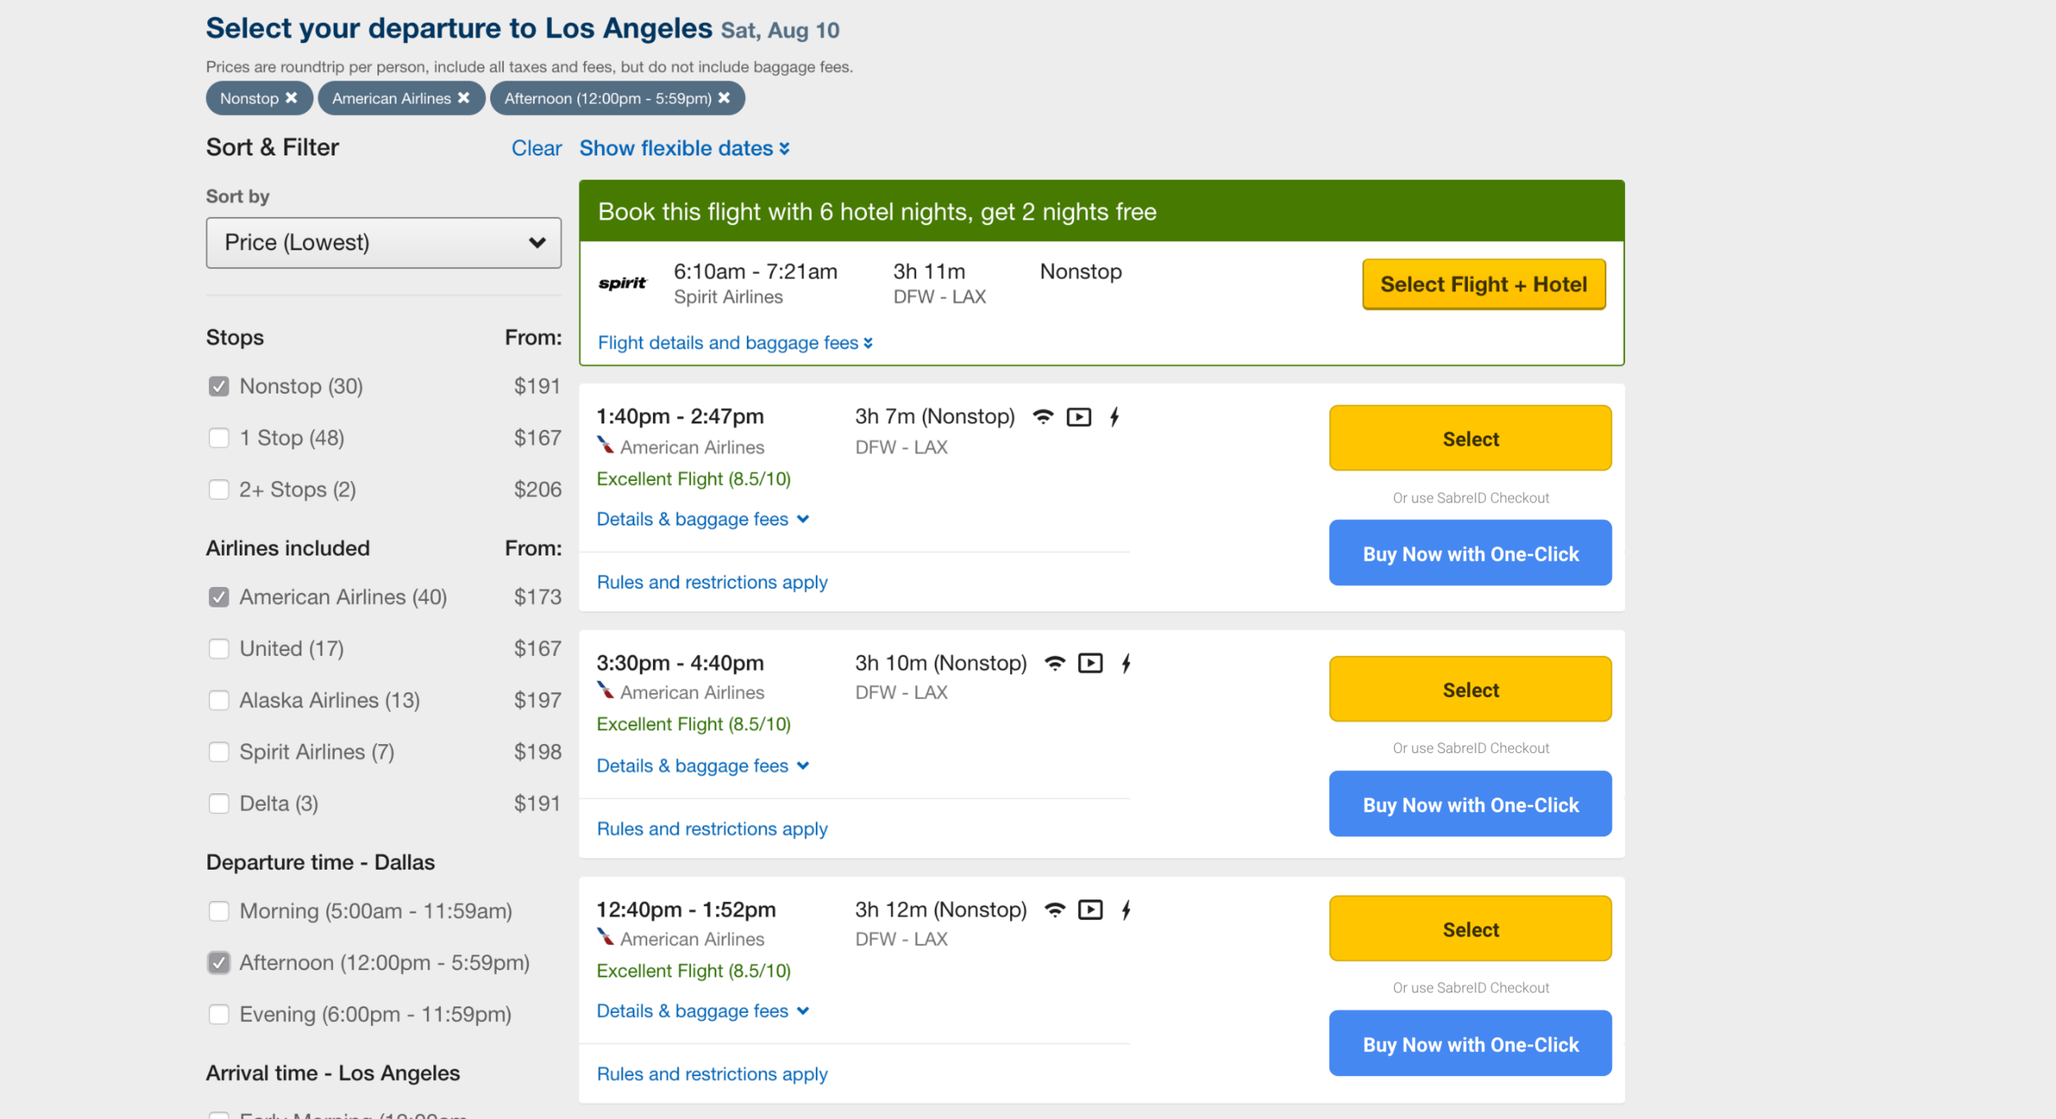Expand Spirit flight details and baggage fees
The image size is (2056, 1119).
click(735, 343)
